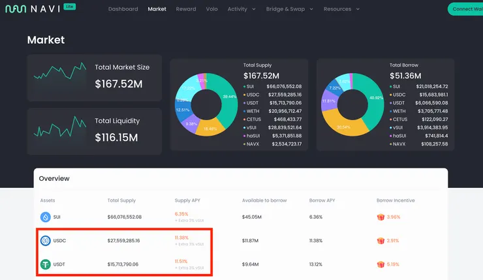The height and width of the screenshot is (280, 483).
Task: Click the 11.81% purple Total Borrow segment
Action: 328,101
